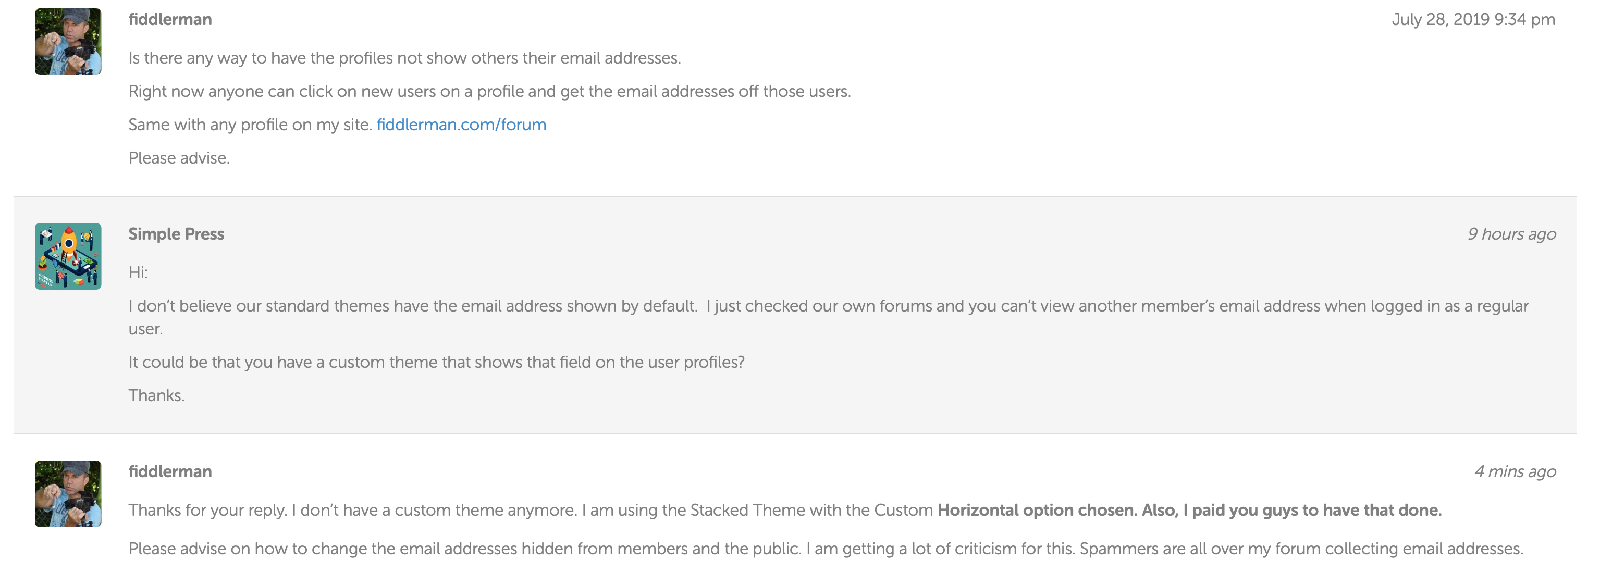Screen dimensions: 1600x572
Task: Click the 'Hi:' greeting in the Simple Press reply
Action: 138,272
